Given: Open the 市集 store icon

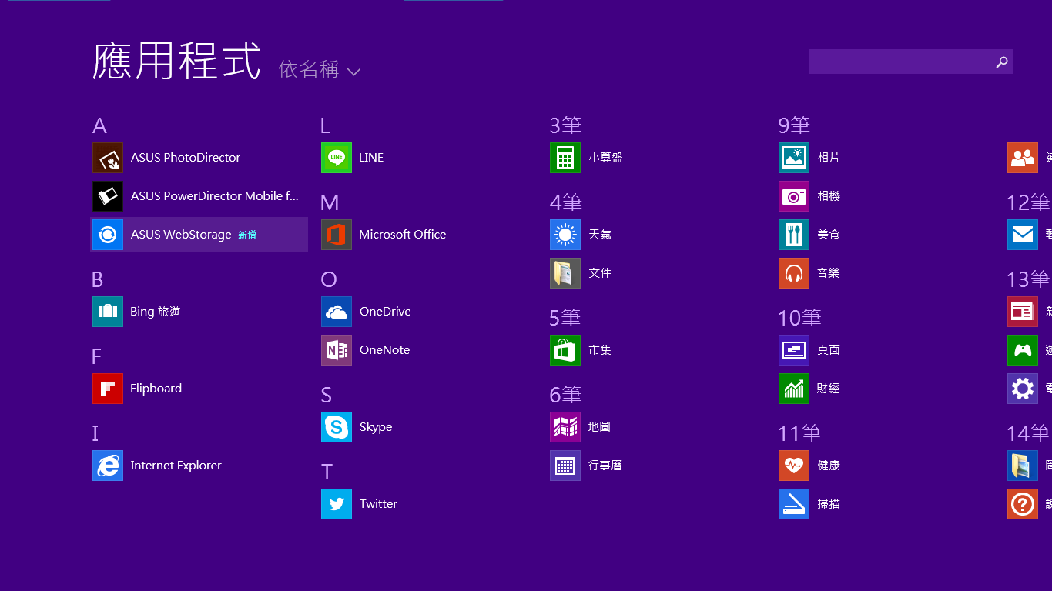Looking at the screenshot, I should point(565,350).
